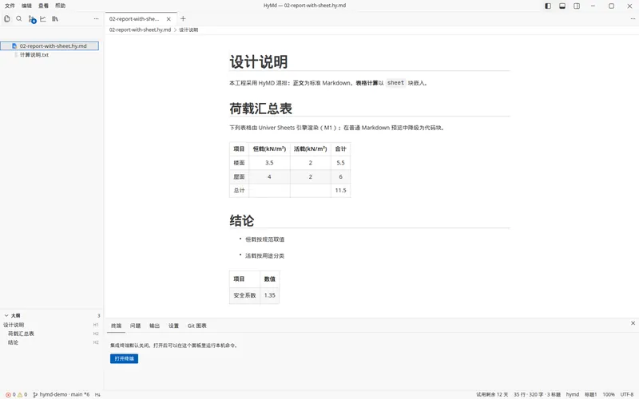Toggle the bottom panel layout icon
Image resolution: width=639 pixels, height=399 pixels.
(562, 6)
